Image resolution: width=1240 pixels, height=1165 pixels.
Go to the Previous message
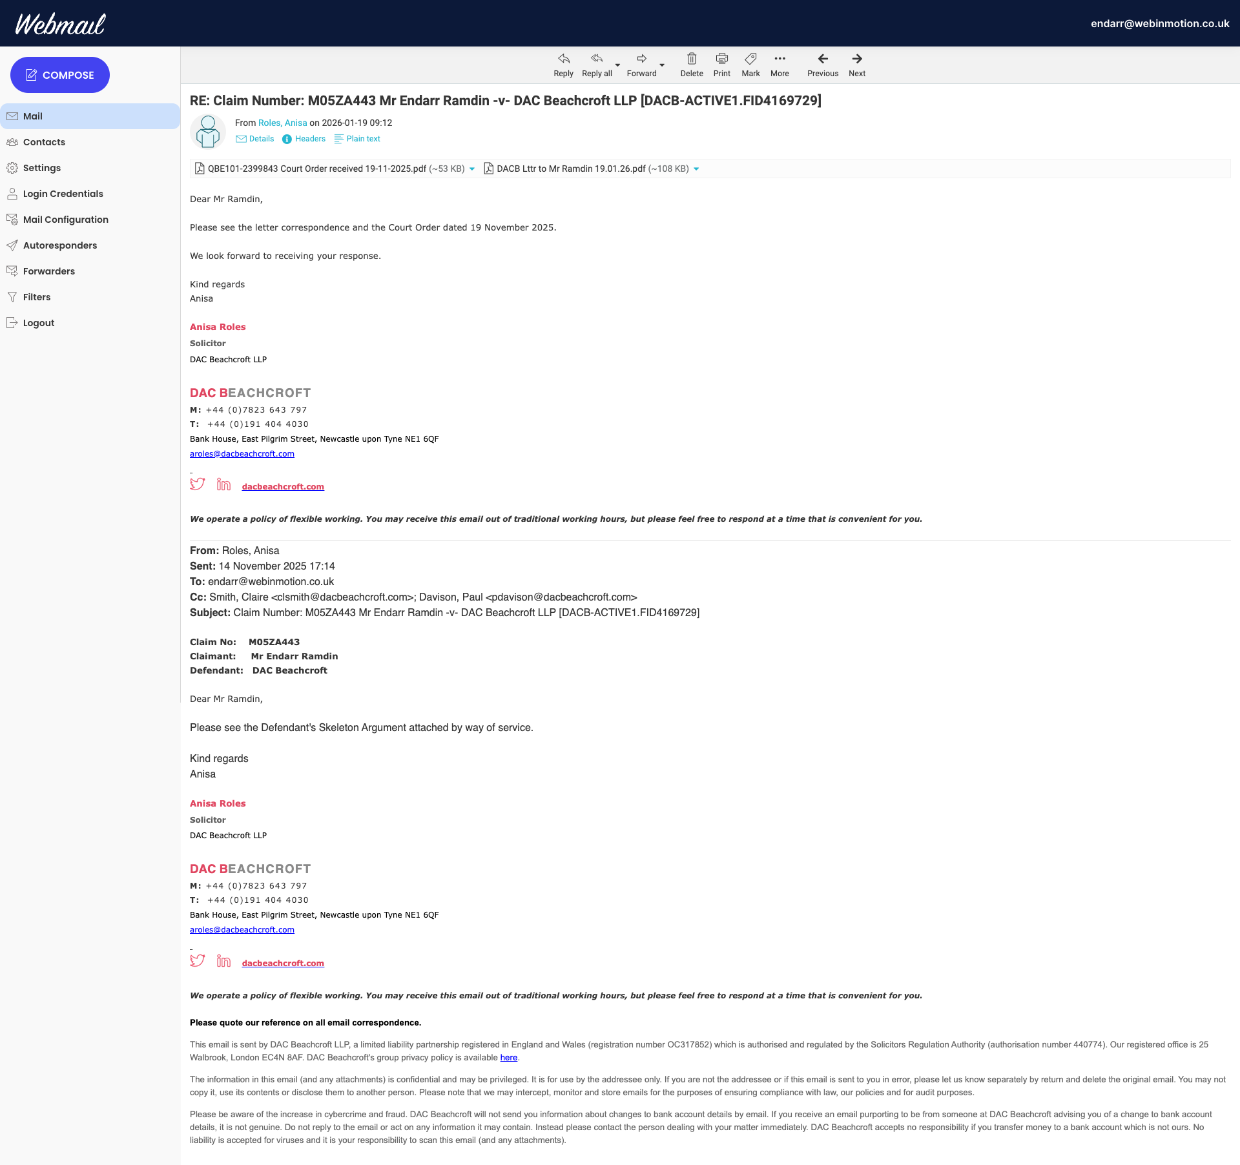822,59
